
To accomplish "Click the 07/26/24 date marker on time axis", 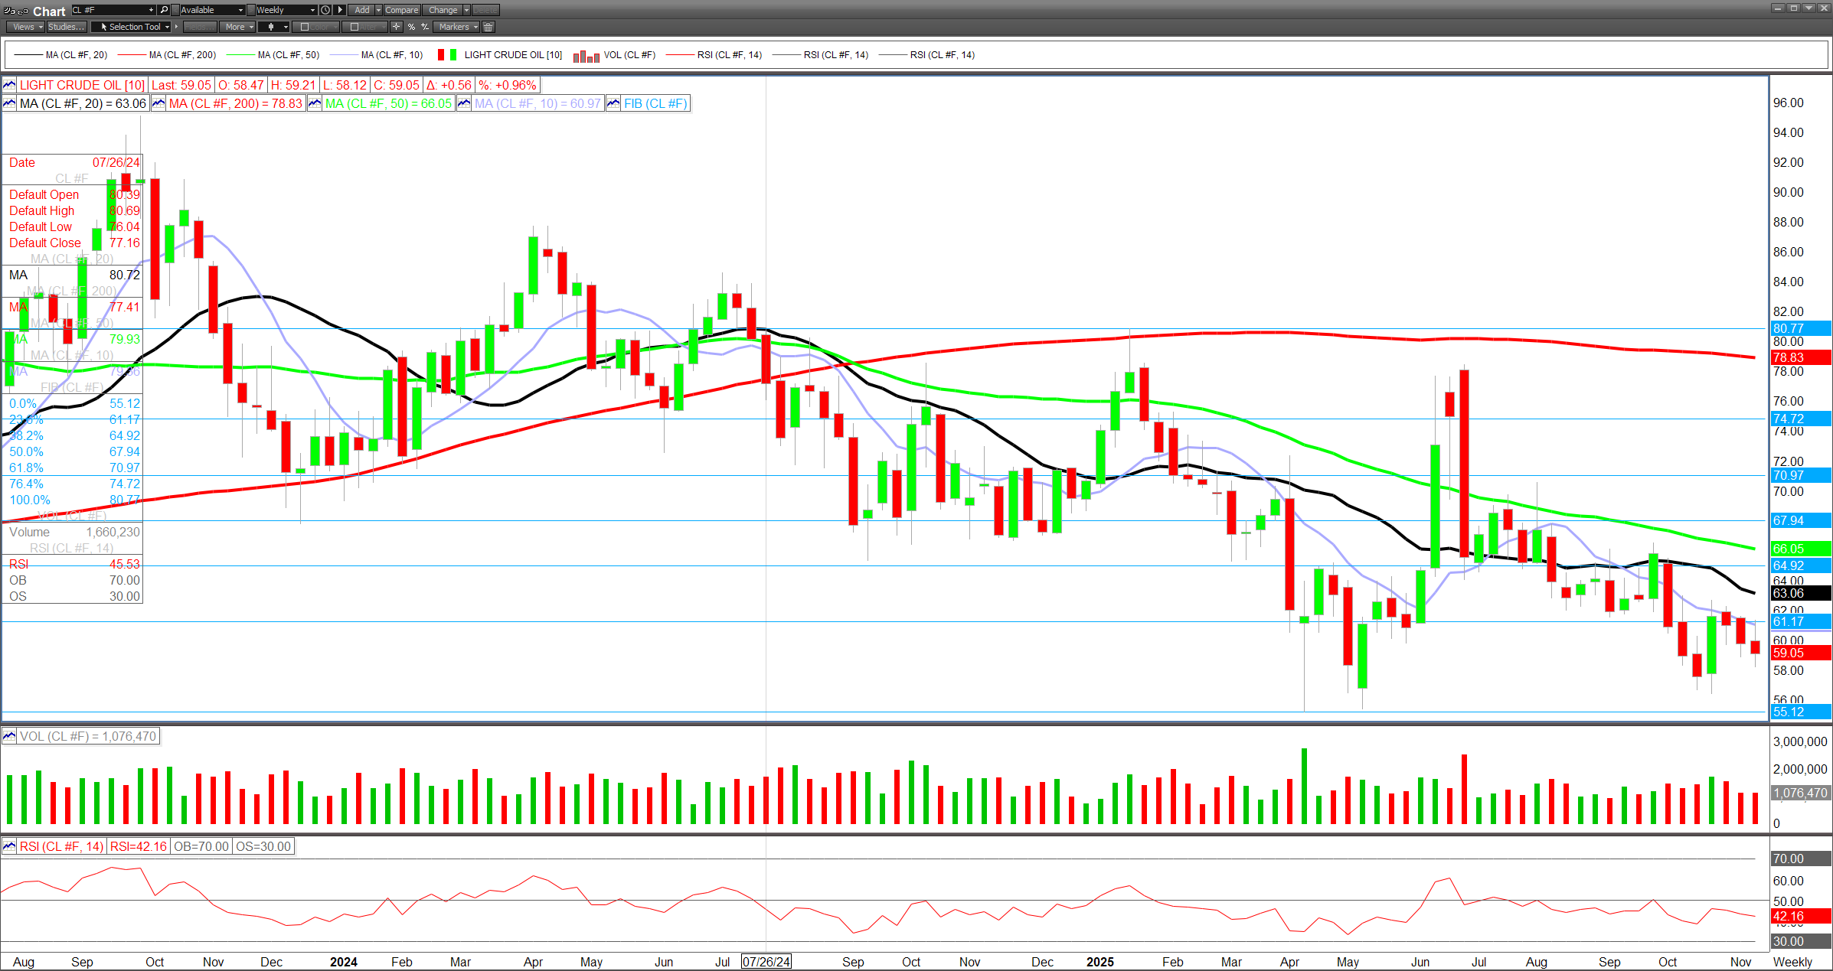I will pos(766,962).
